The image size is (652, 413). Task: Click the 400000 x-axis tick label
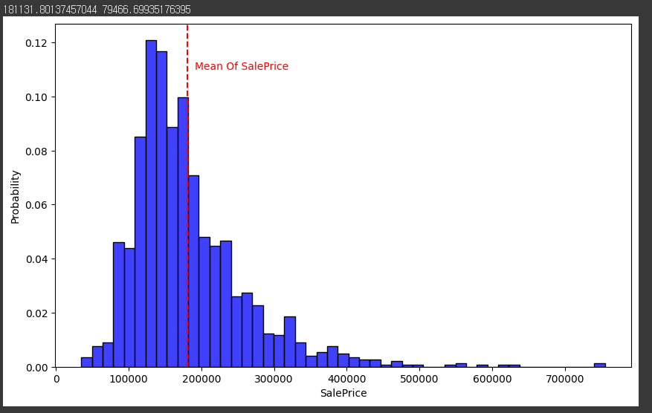coord(346,379)
